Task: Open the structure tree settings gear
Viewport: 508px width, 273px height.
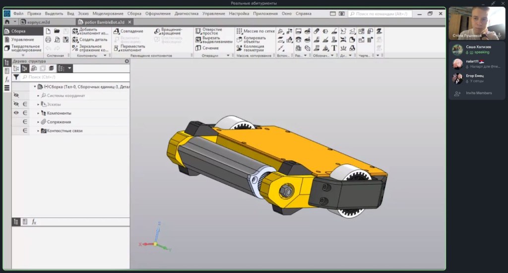Action: click(127, 61)
